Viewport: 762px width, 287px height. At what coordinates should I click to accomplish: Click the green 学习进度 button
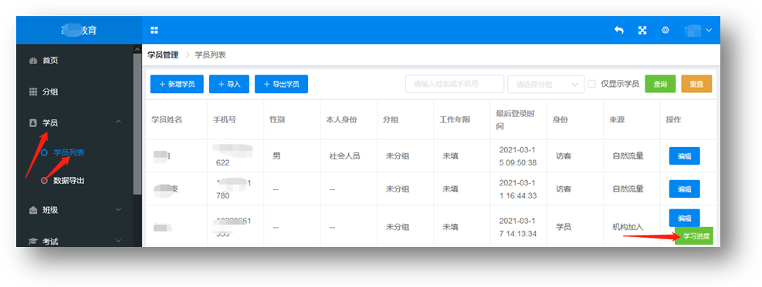[x=694, y=236]
